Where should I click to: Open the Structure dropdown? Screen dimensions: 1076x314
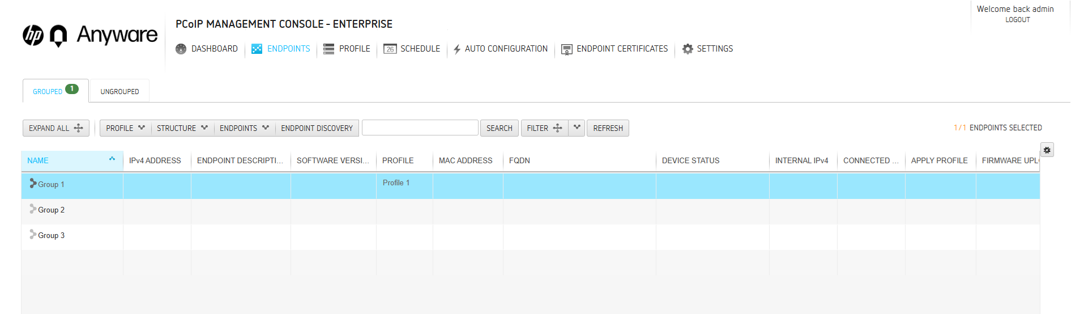[182, 128]
